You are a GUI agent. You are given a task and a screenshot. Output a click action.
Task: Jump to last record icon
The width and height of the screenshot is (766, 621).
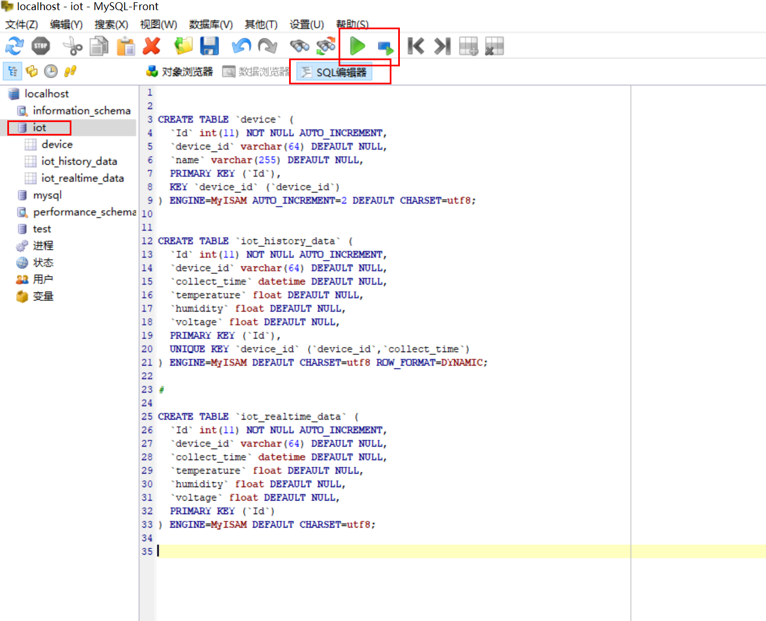pyautogui.click(x=443, y=46)
